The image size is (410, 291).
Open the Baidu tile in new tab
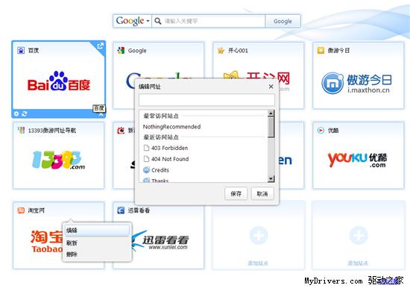(x=101, y=46)
